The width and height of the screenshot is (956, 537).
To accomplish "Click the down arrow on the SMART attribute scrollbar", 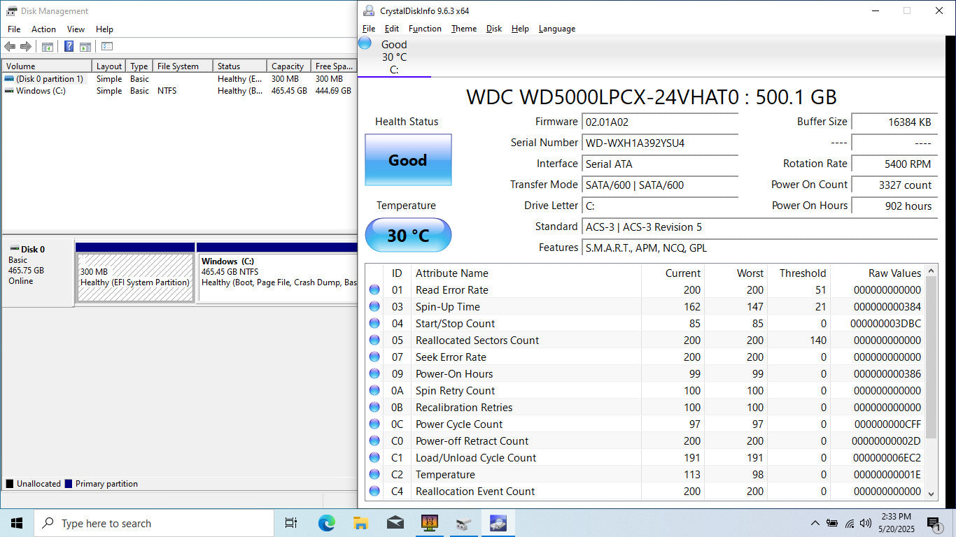I will click(931, 493).
